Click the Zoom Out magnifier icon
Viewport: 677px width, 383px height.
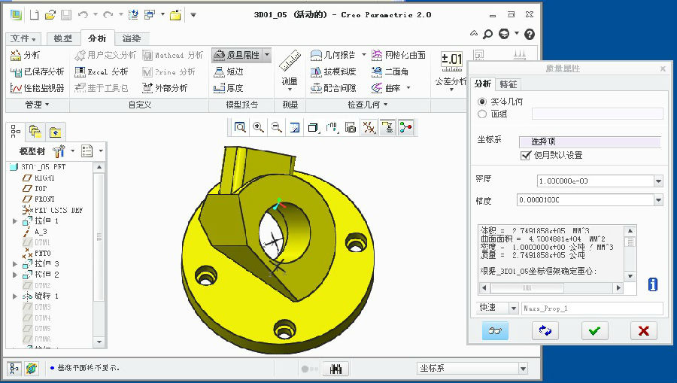click(x=277, y=128)
